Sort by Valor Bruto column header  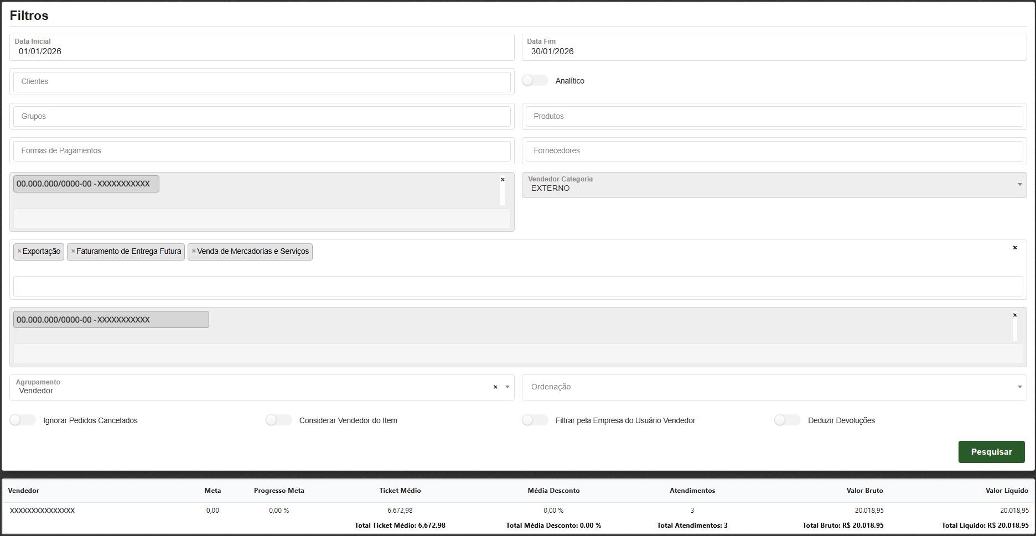[x=864, y=491]
